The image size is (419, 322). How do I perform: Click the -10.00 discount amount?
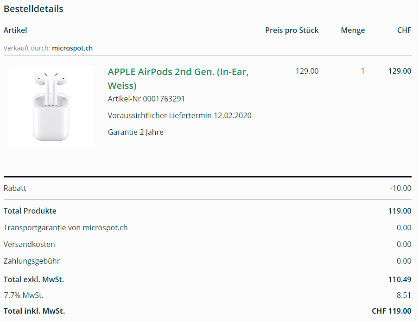400,188
